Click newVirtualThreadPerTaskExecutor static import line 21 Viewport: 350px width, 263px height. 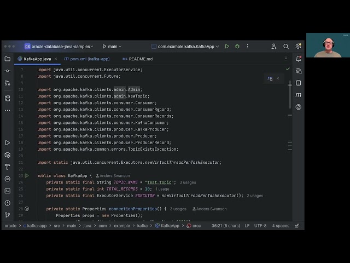129,162
